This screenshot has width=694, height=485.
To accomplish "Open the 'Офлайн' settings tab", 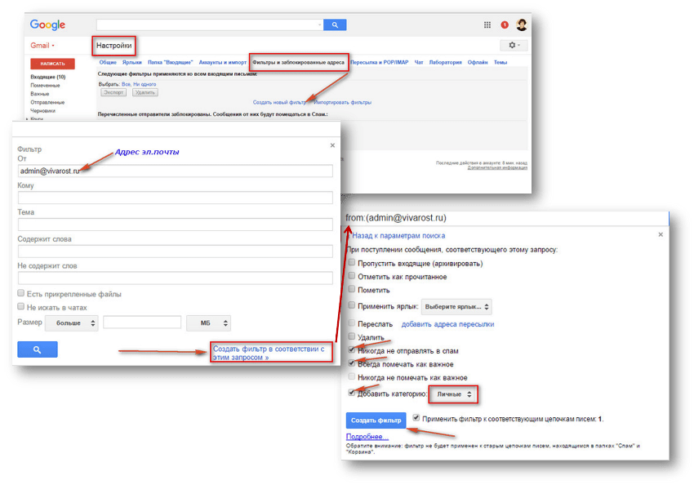I will coord(478,62).
